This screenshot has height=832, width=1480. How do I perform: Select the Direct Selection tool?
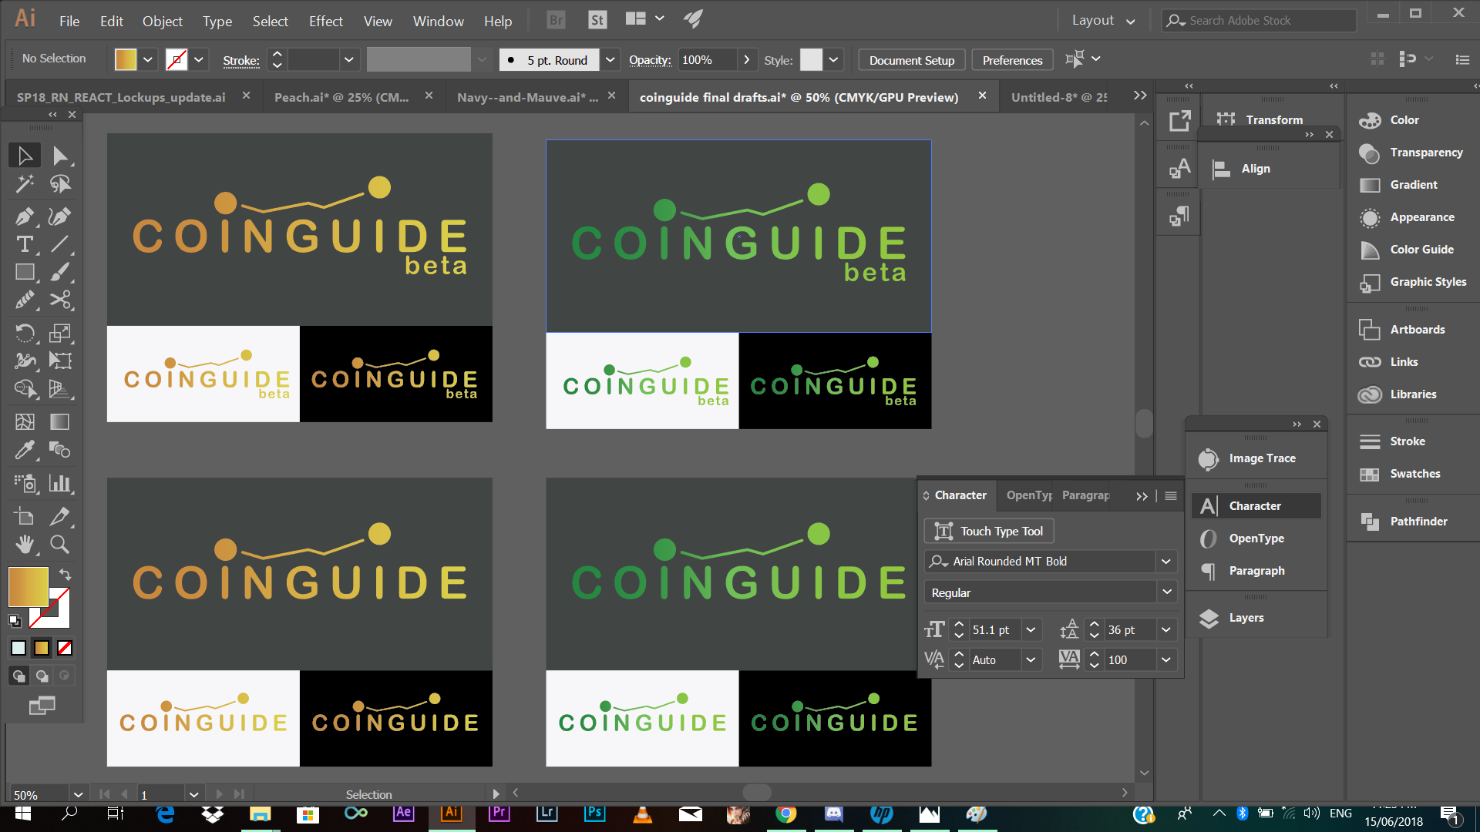[x=60, y=156]
